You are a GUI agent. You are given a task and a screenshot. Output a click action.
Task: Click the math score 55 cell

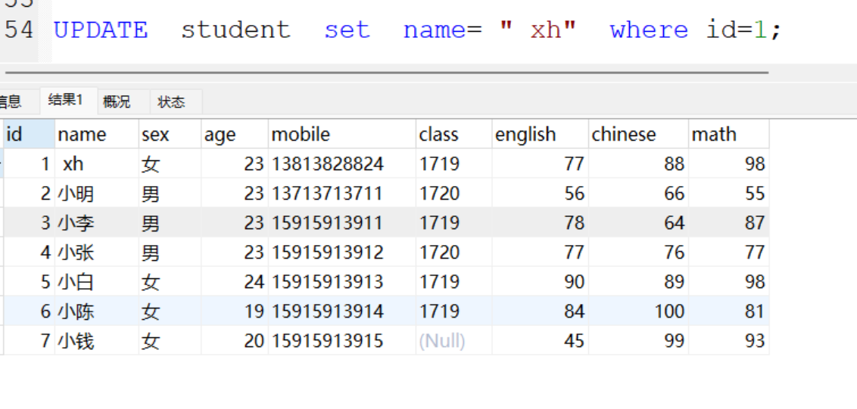tap(729, 194)
